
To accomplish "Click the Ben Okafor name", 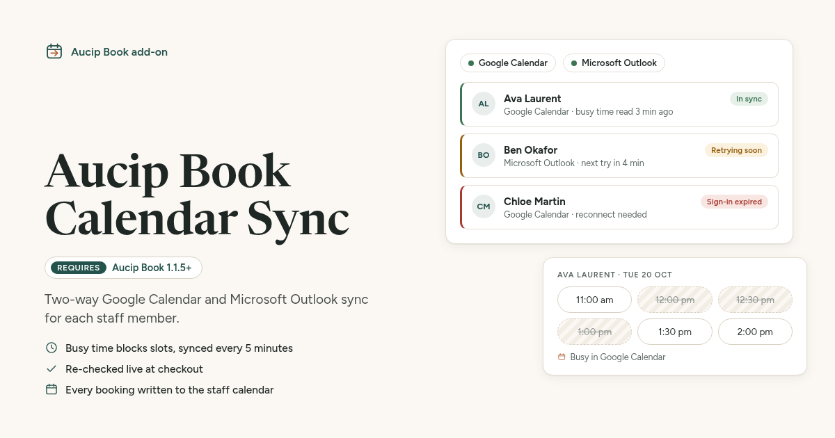I will pos(530,150).
